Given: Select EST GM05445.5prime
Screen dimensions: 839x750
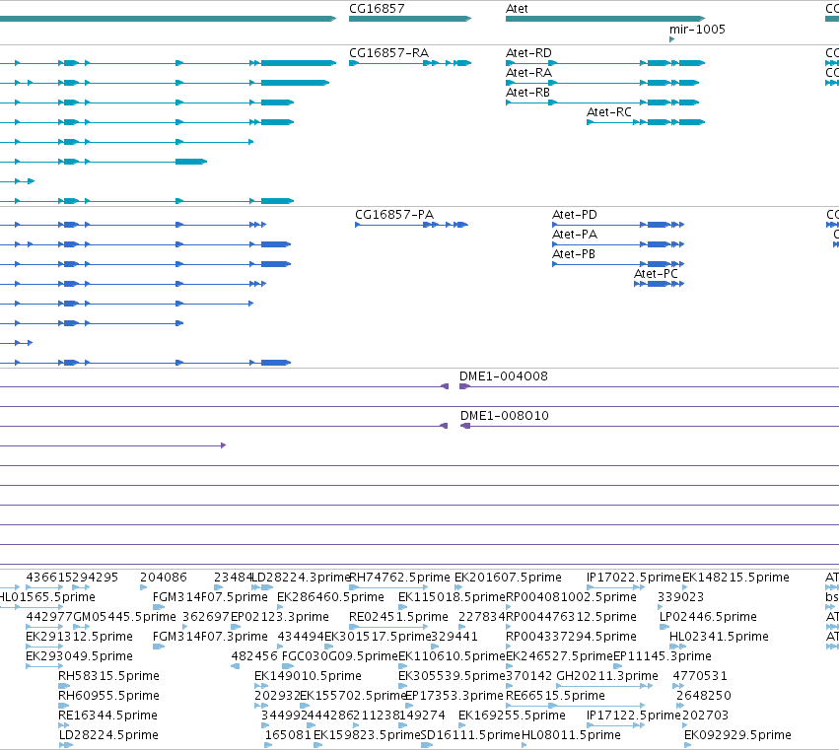Looking at the screenshot, I should (124, 617).
